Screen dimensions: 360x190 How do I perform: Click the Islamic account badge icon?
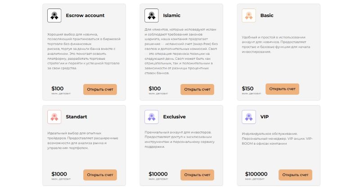[151, 16]
